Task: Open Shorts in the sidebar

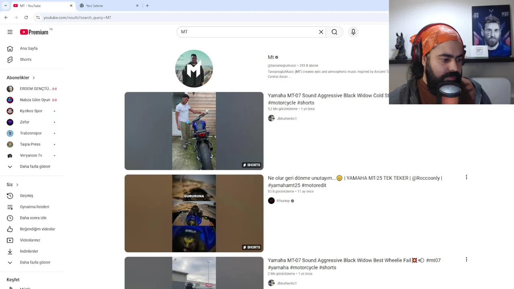Action: [32, 59]
